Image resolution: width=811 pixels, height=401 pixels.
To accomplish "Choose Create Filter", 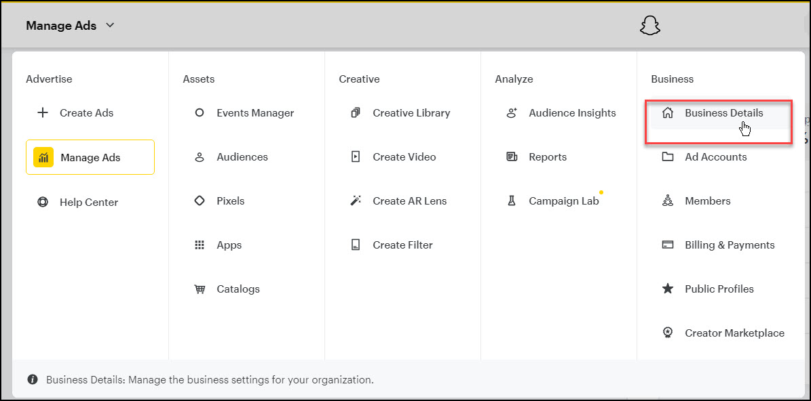I will pos(402,245).
